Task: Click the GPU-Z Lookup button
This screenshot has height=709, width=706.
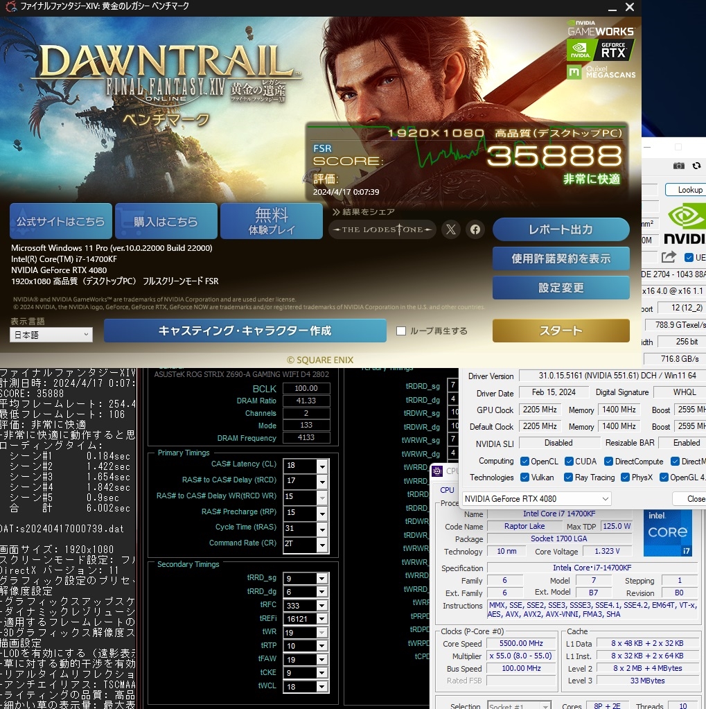Action: [x=687, y=190]
